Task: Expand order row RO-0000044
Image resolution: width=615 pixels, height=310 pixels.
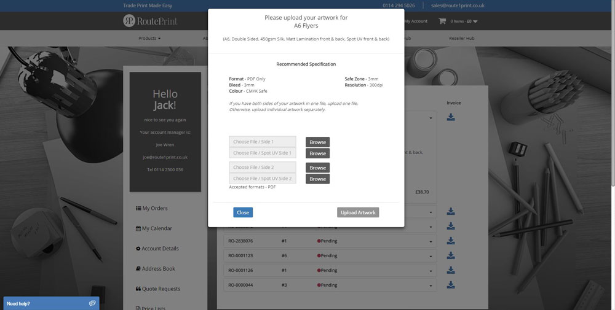Action: click(x=430, y=285)
